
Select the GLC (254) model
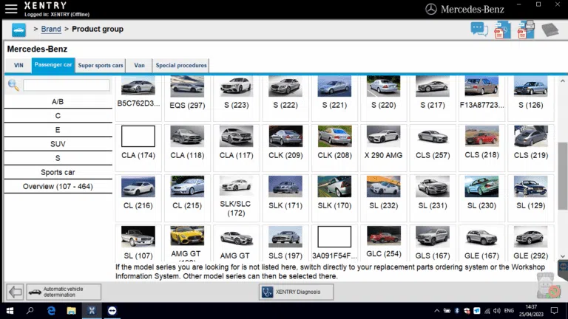click(x=384, y=243)
